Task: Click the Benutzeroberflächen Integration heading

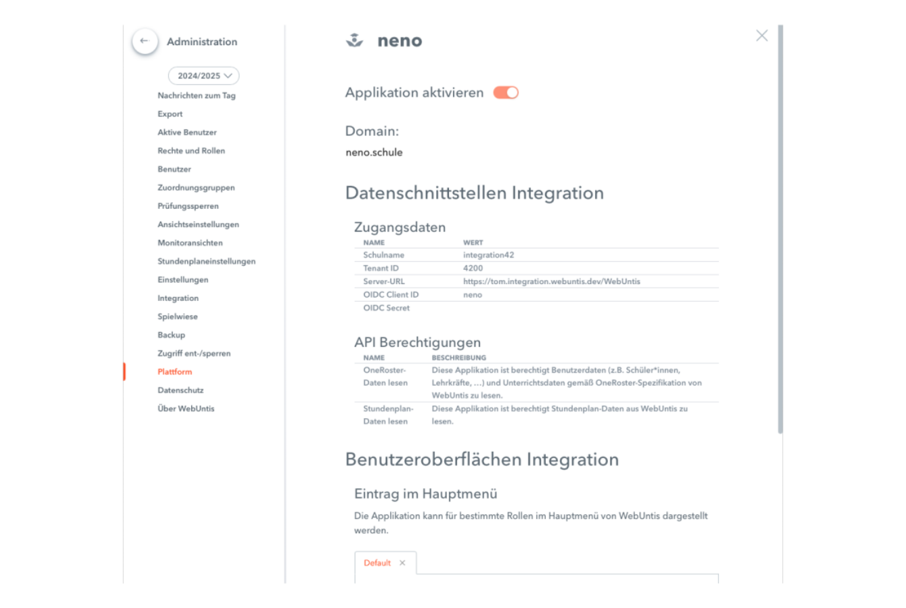Action: [x=482, y=459]
